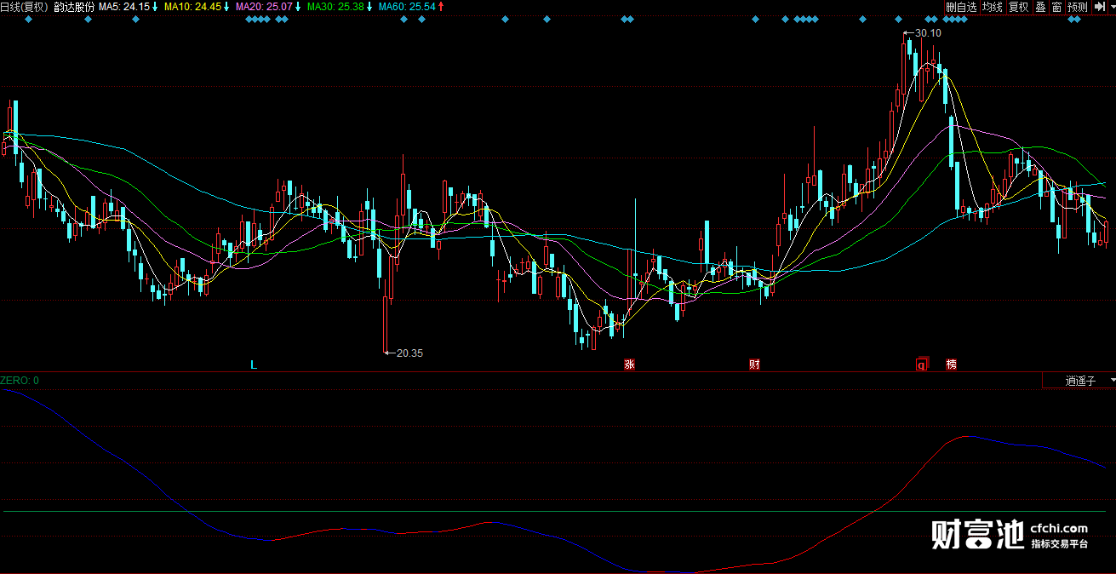
Task: Click the 30.10 high price label
Action: pyautogui.click(x=928, y=33)
